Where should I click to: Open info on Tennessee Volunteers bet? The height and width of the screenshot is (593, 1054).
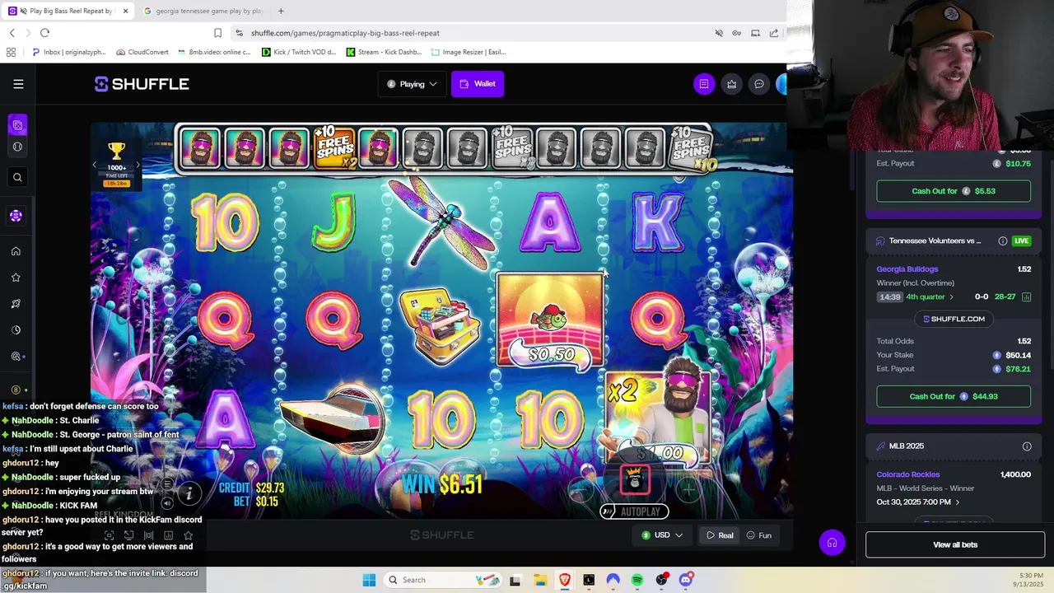tap(1002, 241)
